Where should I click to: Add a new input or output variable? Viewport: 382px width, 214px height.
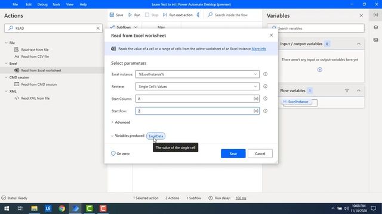320,70
